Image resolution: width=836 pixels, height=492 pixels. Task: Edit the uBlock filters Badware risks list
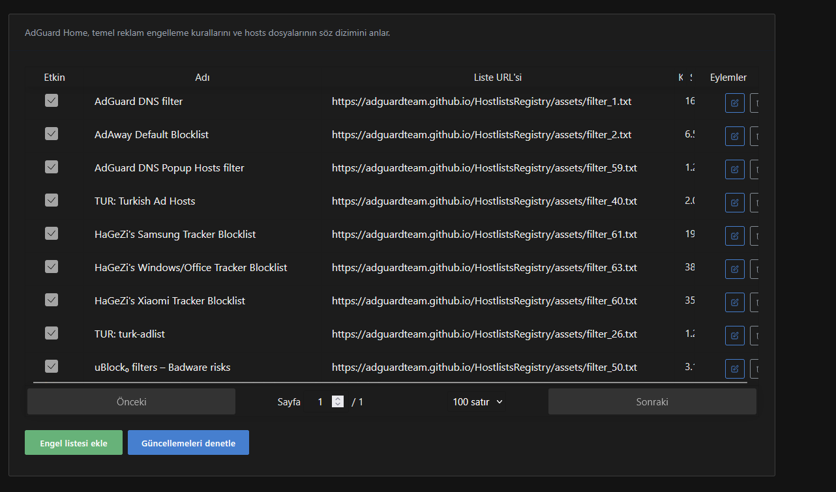point(735,369)
